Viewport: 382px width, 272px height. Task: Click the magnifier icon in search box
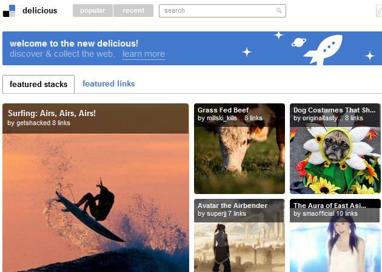(x=279, y=11)
